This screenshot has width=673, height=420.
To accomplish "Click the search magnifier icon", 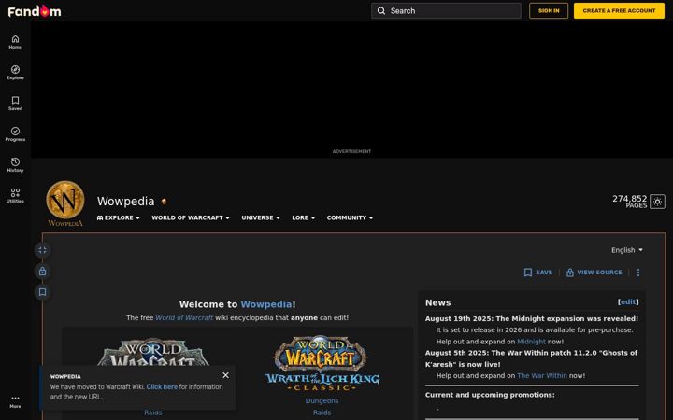I will 381,10.
